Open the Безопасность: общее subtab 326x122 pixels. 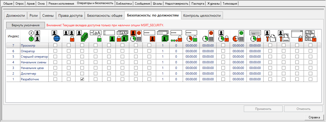point(105,15)
